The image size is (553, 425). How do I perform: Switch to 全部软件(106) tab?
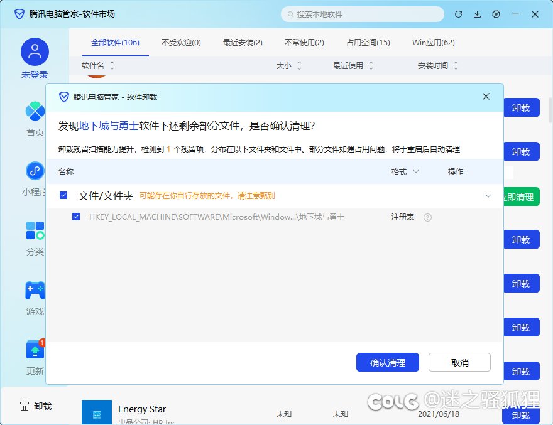pyautogui.click(x=116, y=43)
